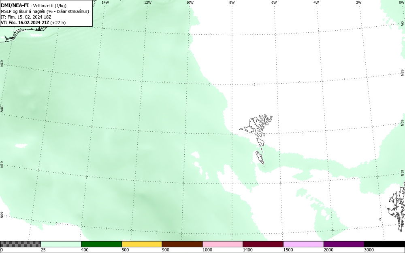The image size is (405, 253).
Task: Click the "DMI/NEA-FI" title text
Action: tap(15, 5)
